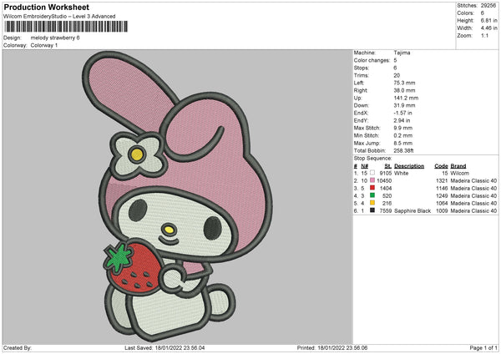Click the EndX value '-1.57 in'
This screenshot has height=354, width=501.
(x=402, y=113)
